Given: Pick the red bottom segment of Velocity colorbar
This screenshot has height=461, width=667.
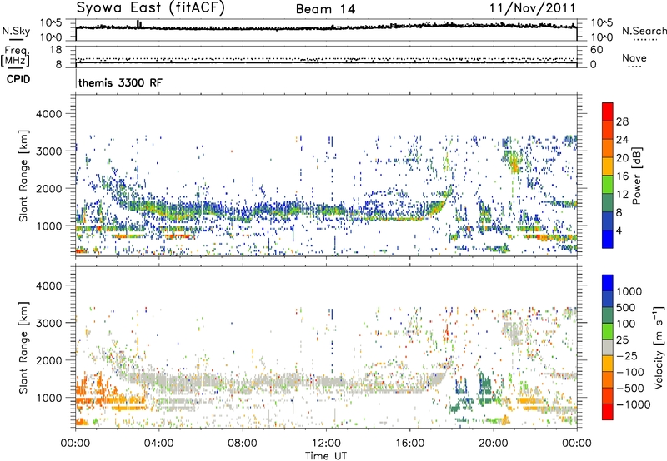Looking at the screenshot, I should 608,412.
